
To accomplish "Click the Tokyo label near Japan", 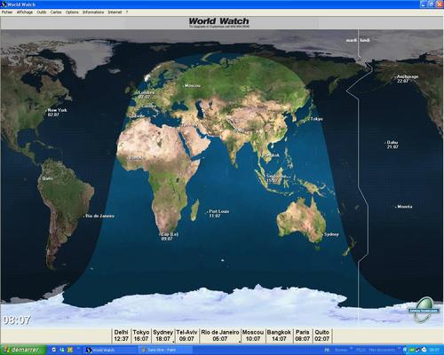I will [x=316, y=119].
